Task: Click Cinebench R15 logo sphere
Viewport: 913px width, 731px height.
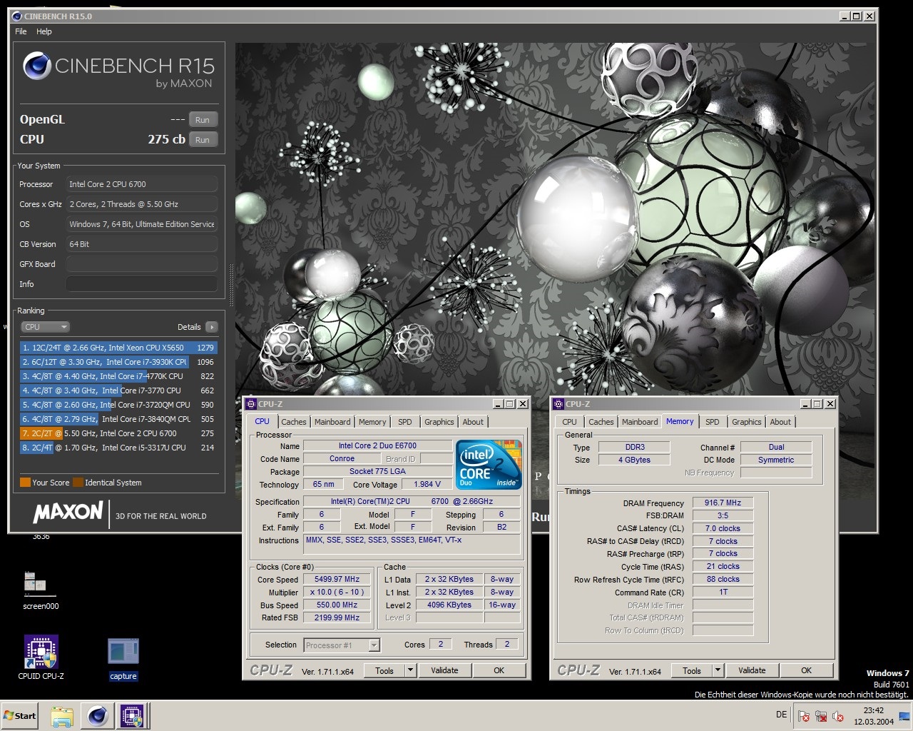Action: 36,66
